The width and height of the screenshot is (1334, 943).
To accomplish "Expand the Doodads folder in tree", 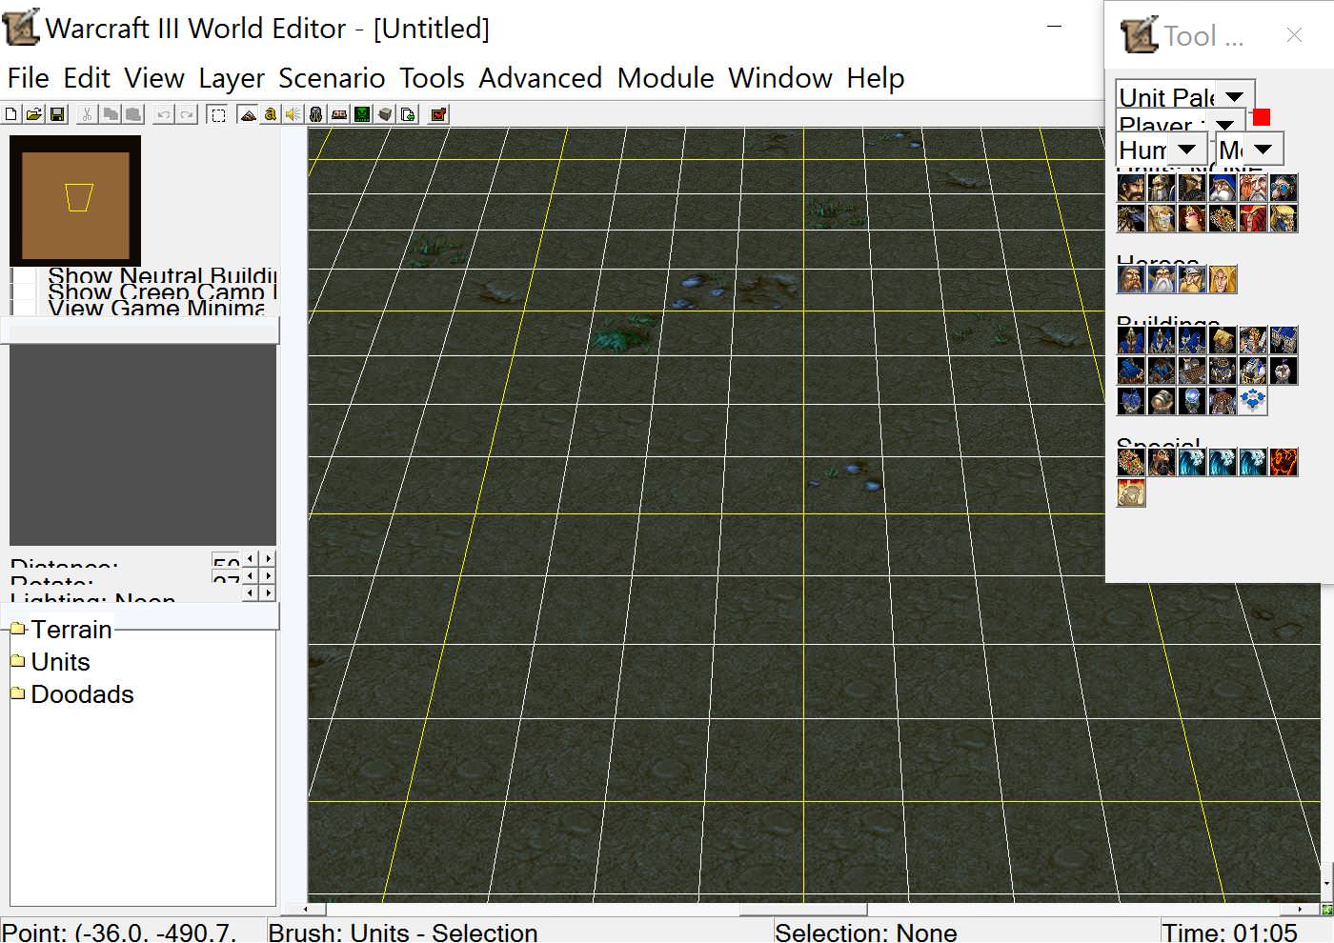I will point(17,694).
